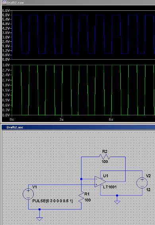Click the 1.5V label in the bottom plot

tap(6, 90)
